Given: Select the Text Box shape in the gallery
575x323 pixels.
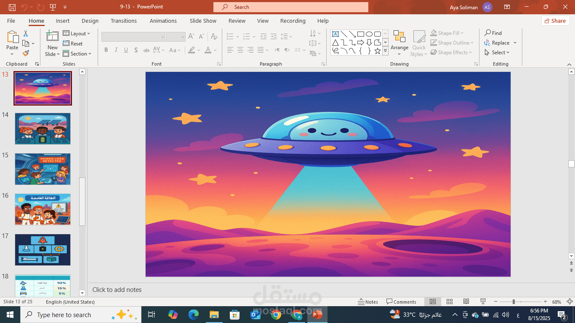Looking at the screenshot, I should (x=335, y=34).
